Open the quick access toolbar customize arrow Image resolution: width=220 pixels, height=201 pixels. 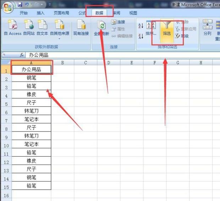[50, 5]
